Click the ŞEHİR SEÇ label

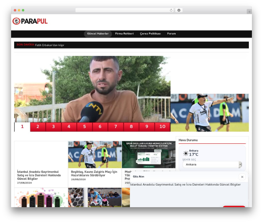(x=189, y=160)
